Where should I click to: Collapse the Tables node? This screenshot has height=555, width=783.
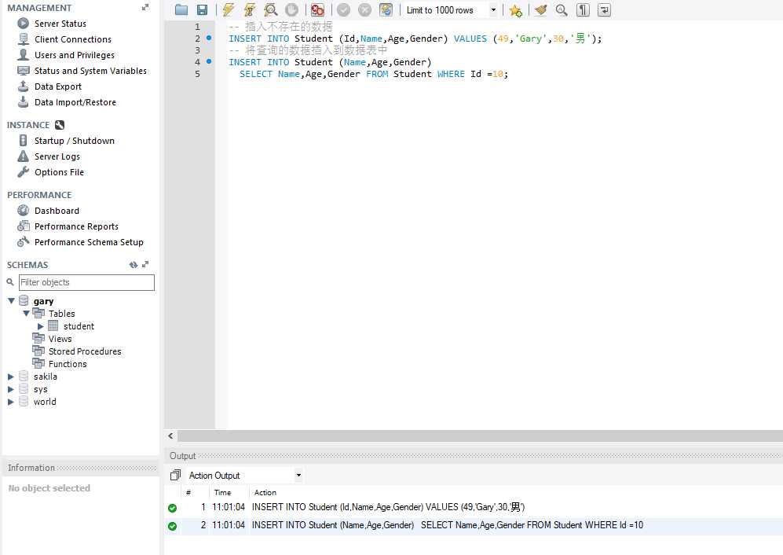[x=26, y=314]
